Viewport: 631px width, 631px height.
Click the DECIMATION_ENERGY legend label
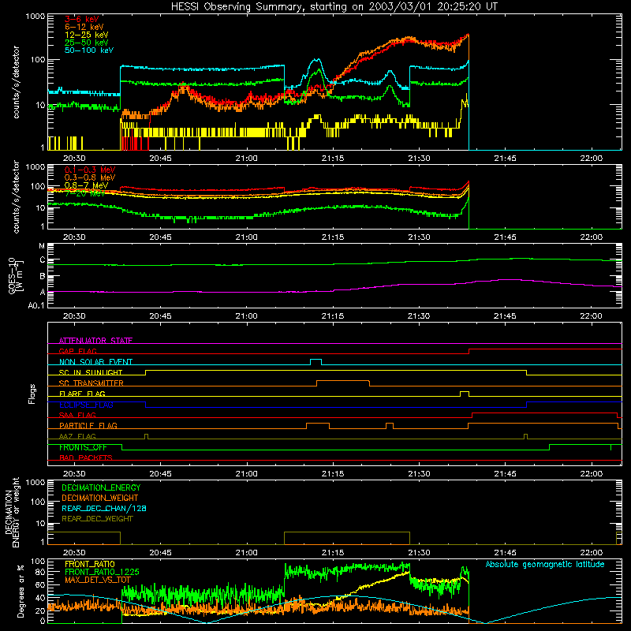tap(101, 487)
